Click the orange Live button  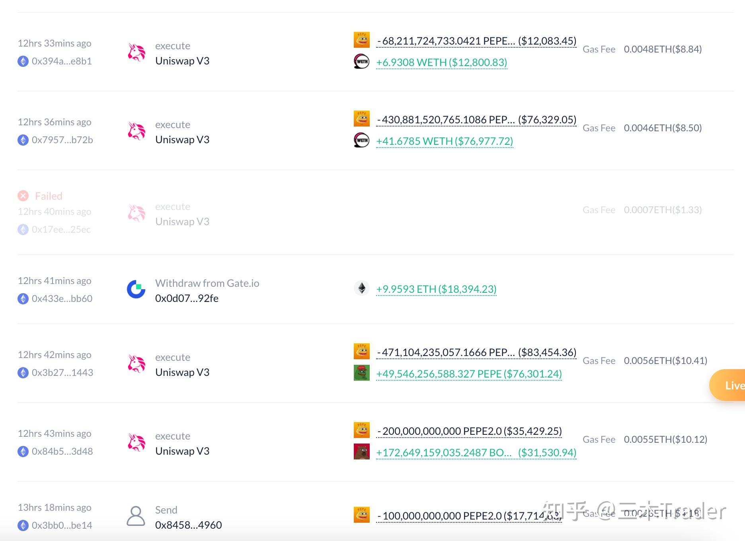[x=727, y=385]
